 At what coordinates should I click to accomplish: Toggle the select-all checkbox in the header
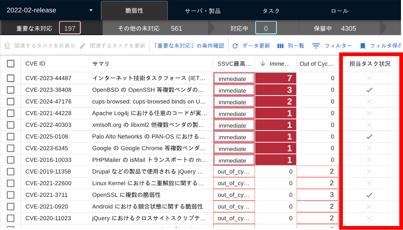point(11,63)
